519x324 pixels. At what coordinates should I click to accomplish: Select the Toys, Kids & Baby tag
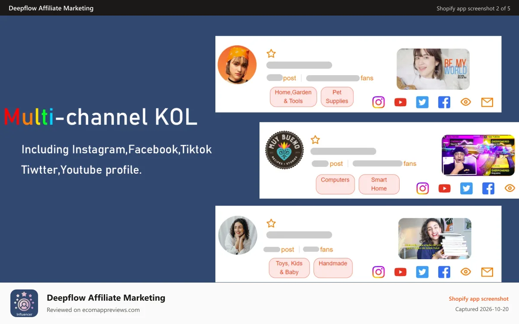point(289,268)
